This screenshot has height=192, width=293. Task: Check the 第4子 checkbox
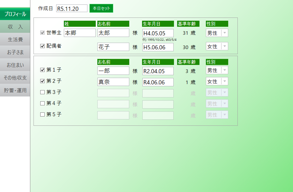(x=42, y=103)
